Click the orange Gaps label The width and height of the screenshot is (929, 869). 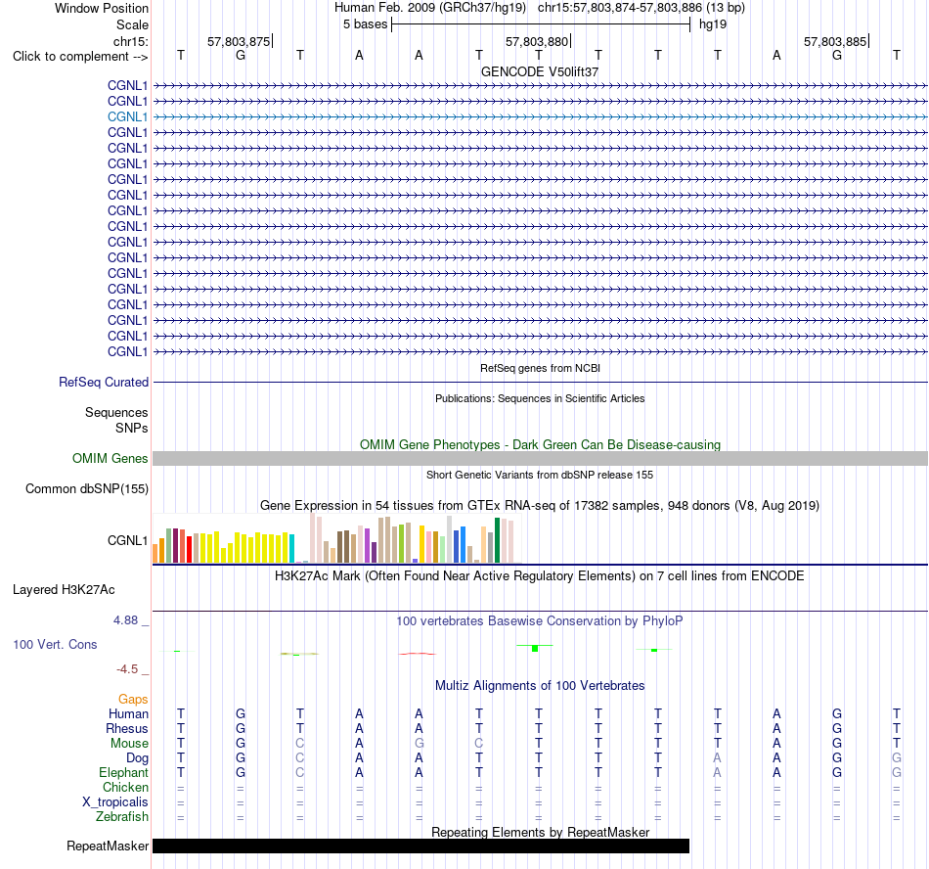coord(133,700)
